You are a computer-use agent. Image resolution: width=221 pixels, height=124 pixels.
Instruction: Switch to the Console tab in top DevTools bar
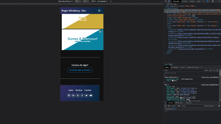[x=184, y=1]
